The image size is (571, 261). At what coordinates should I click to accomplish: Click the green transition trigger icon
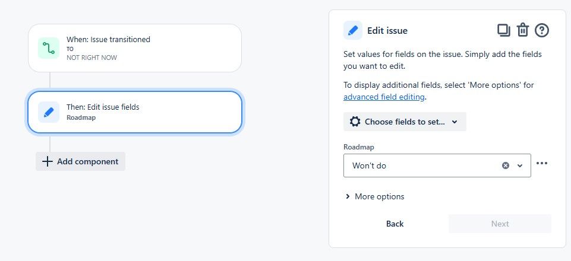point(49,48)
